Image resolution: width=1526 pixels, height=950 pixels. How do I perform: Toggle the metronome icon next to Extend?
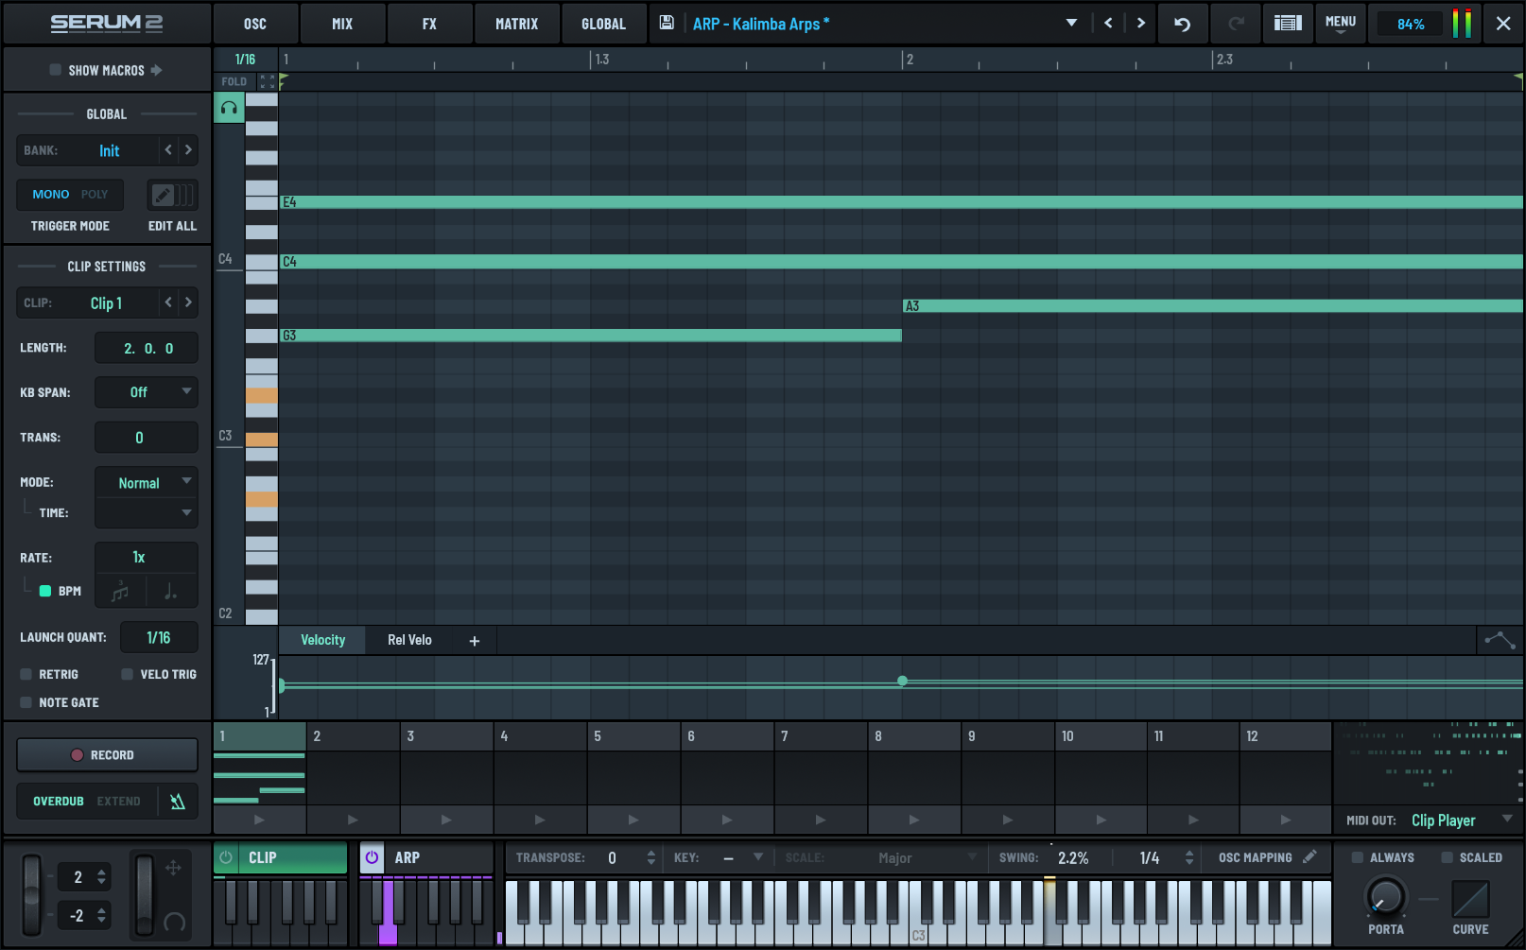(x=178, y=802)
